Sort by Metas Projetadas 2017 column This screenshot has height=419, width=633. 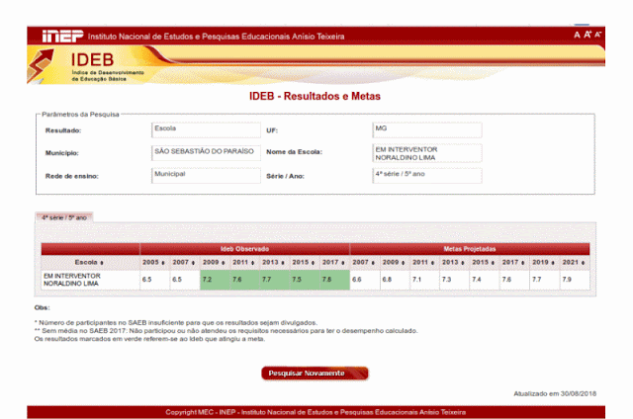(x=514, y=262)
